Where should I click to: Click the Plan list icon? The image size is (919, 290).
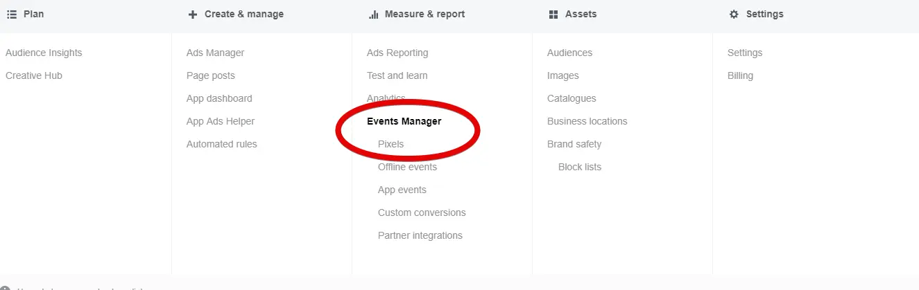[12, 14]
